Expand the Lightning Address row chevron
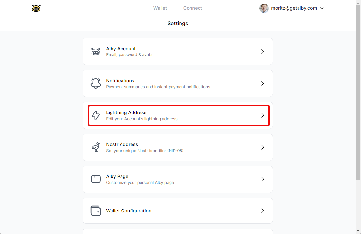Viewport: 361px width, 234px height. click(262, 115)
